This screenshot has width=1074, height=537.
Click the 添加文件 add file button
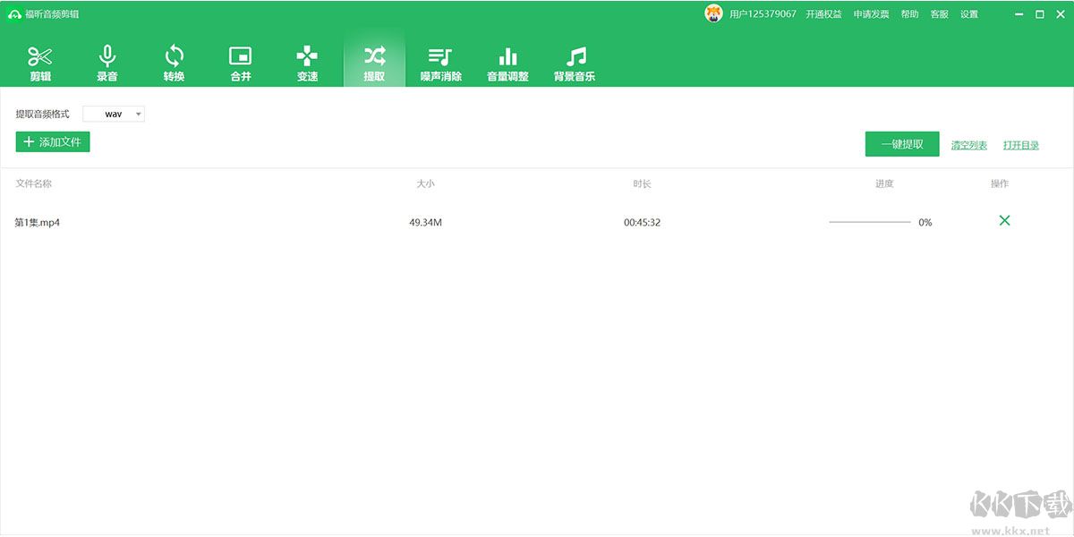click(x=53, y=141)
